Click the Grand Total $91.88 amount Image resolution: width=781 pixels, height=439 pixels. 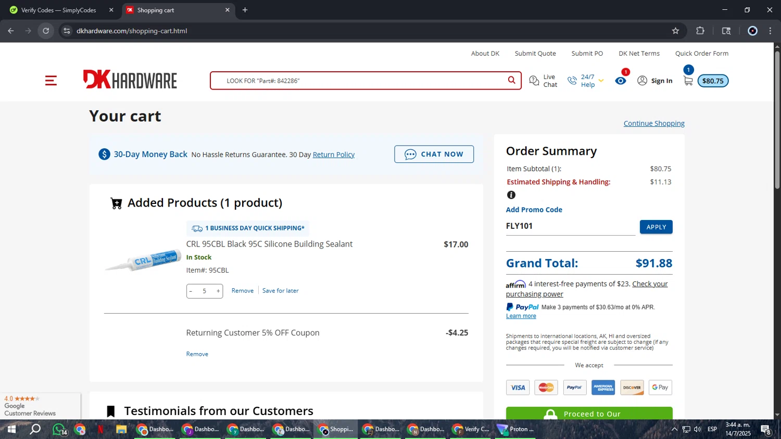[654, 263]
